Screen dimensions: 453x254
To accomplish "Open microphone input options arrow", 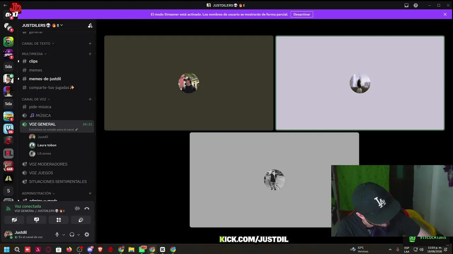I will (64, 235).
